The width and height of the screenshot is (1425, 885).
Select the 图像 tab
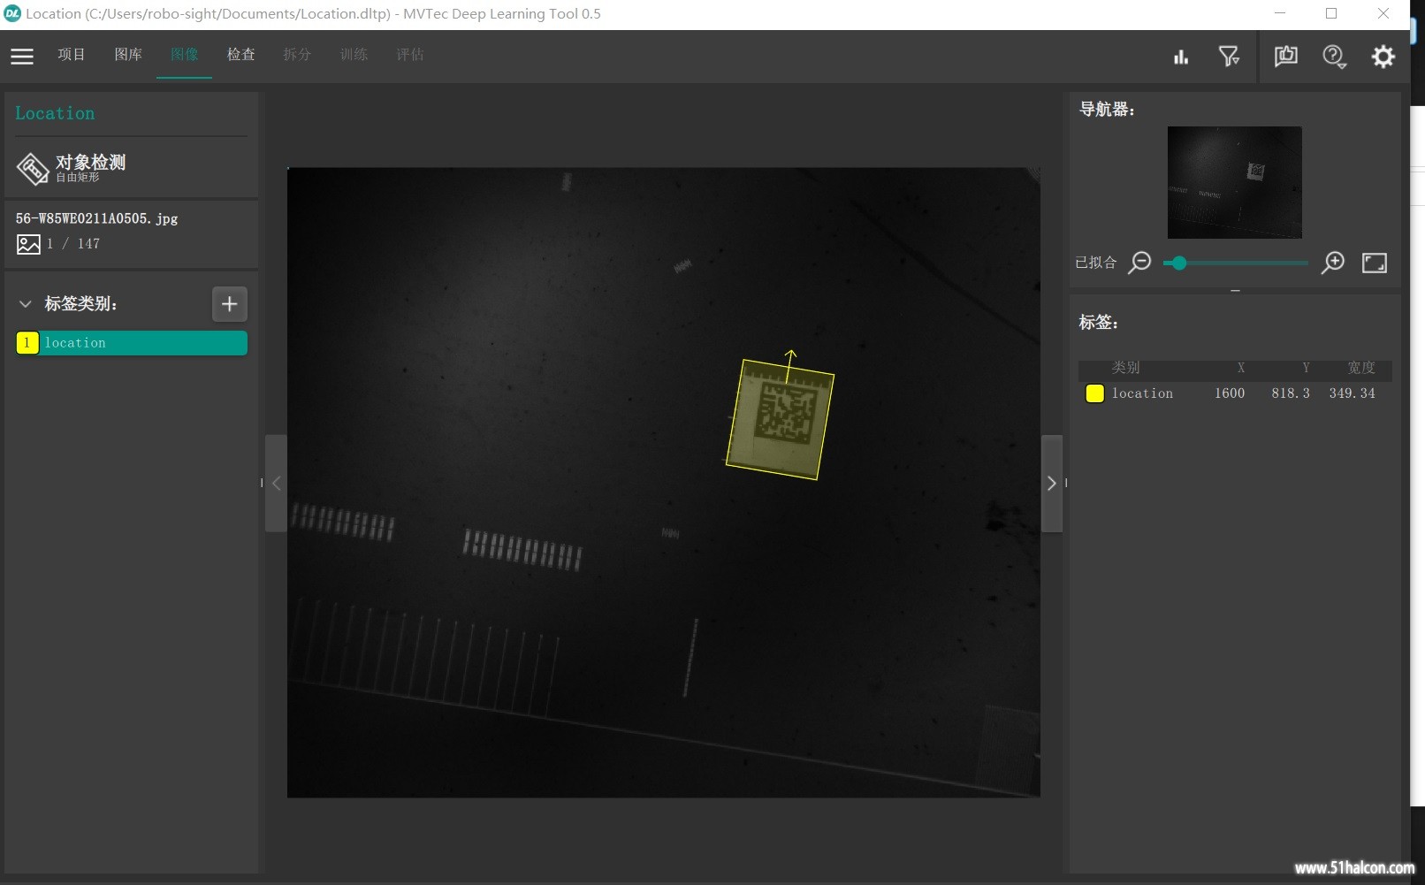[x=185, y=55]
